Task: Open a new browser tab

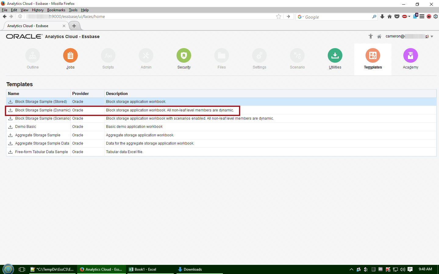Action: tap(74, 26)
